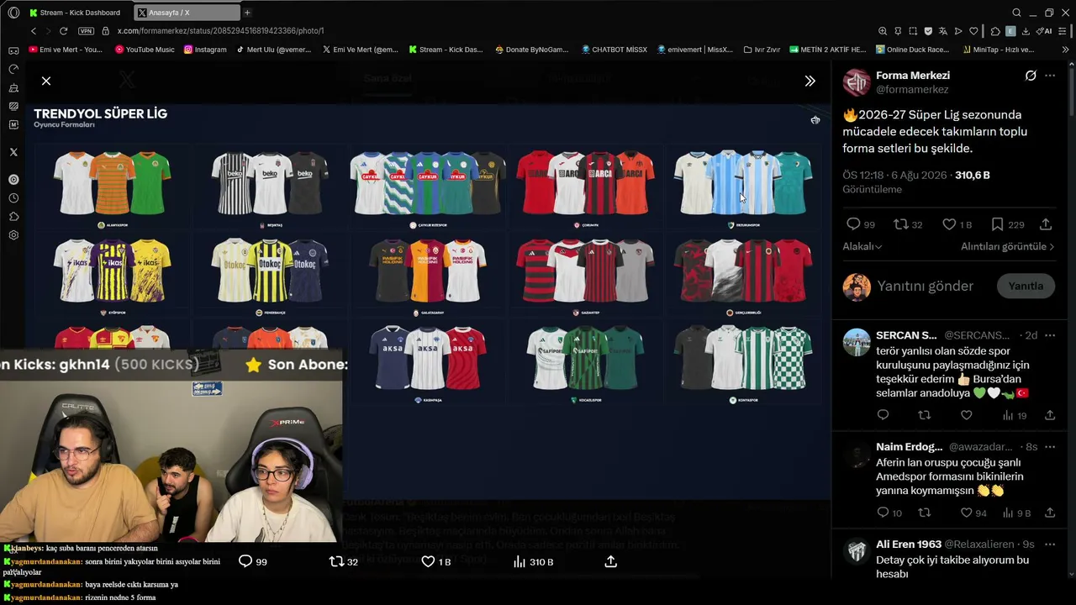
Task: Open the Opera menu logo
Action: 13,13
